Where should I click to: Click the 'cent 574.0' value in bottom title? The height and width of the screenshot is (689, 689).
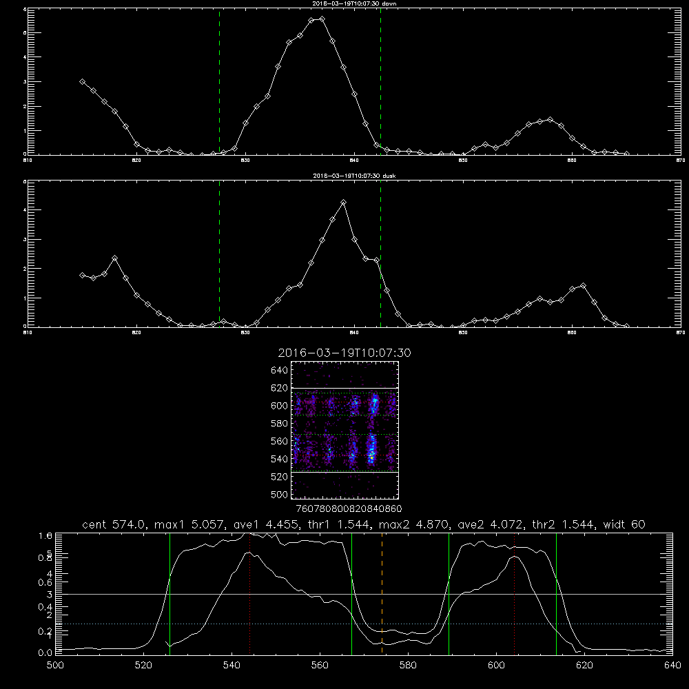[114, 524]
